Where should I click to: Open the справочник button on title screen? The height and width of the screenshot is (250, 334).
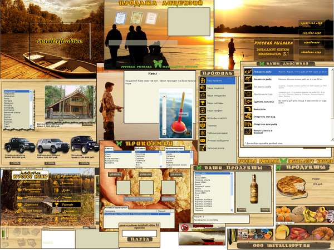tap(311, 43)
